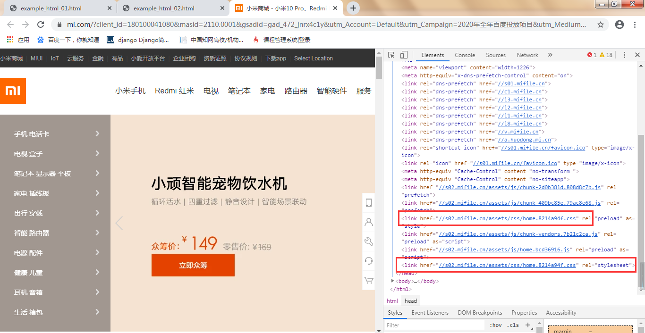Open the Properties tab

pyautogui.click(x=524, y=313)
